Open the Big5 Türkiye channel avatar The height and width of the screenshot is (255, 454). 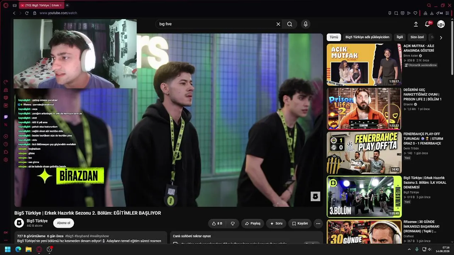[19, 223]
